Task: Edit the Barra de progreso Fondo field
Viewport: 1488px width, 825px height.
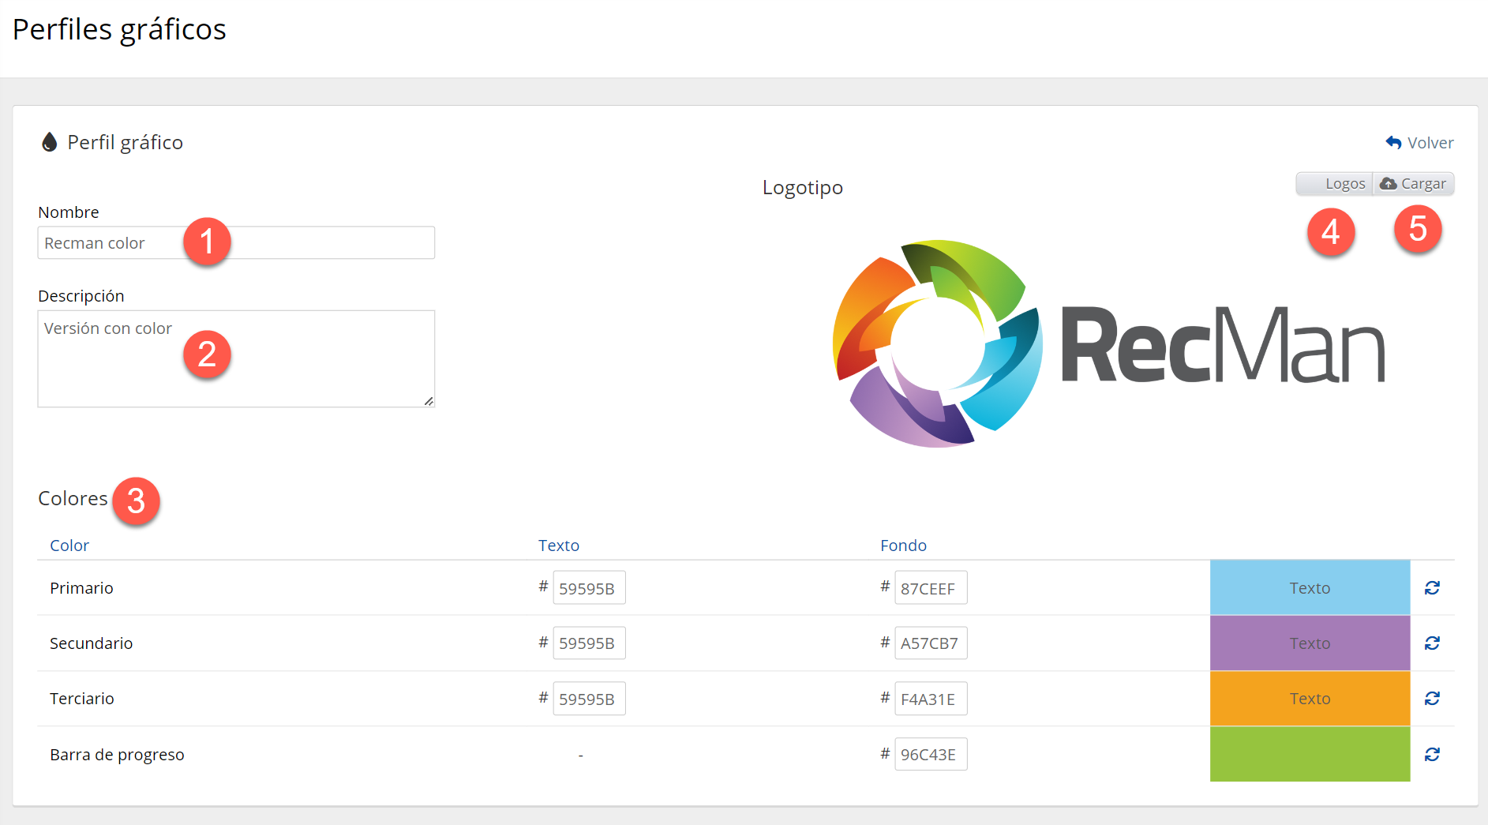Action: click(x=931, y=754)
